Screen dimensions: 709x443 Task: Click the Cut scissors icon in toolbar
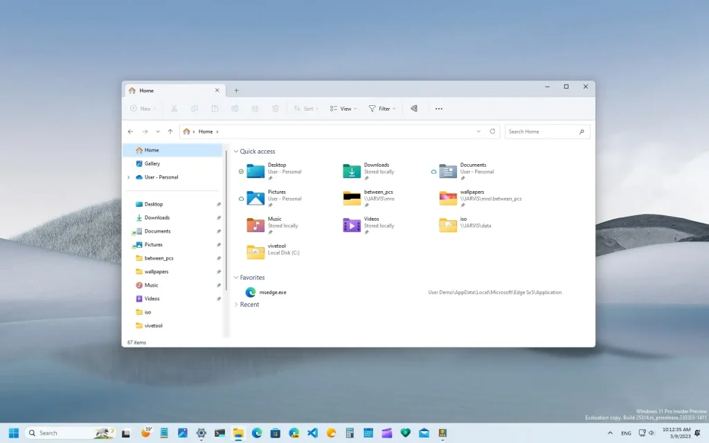[174, 109]
